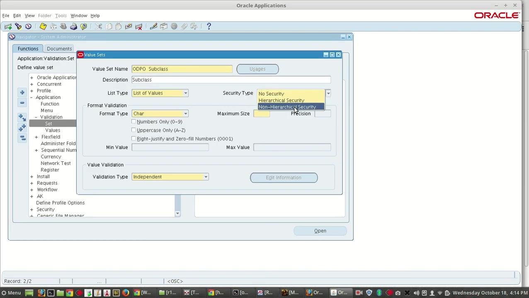This screenshot has height=298, width=529.
Task: Click Navigator's single plus expand button
Action: tap(22, 92)
